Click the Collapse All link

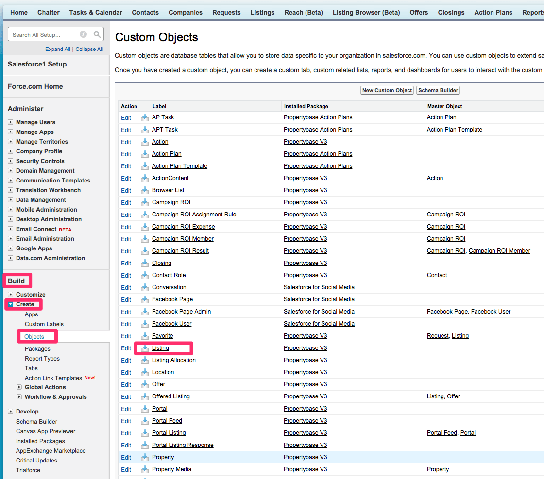click(89, 49)
